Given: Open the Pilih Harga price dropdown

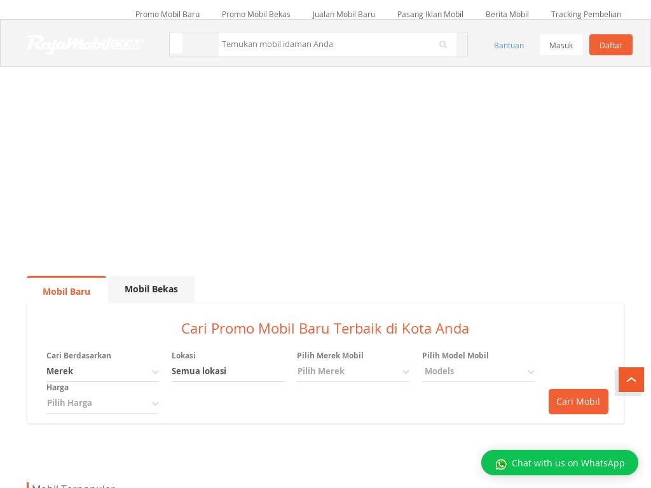Looking at the screenshot, I should 102,403.
